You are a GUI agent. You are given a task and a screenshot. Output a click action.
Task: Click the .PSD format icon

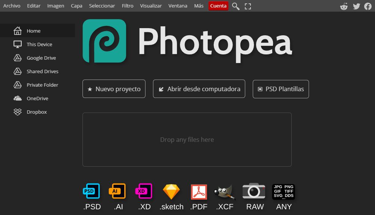click(91, 191)
